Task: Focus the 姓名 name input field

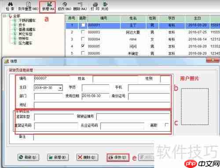Action: [x=115, y=79]
